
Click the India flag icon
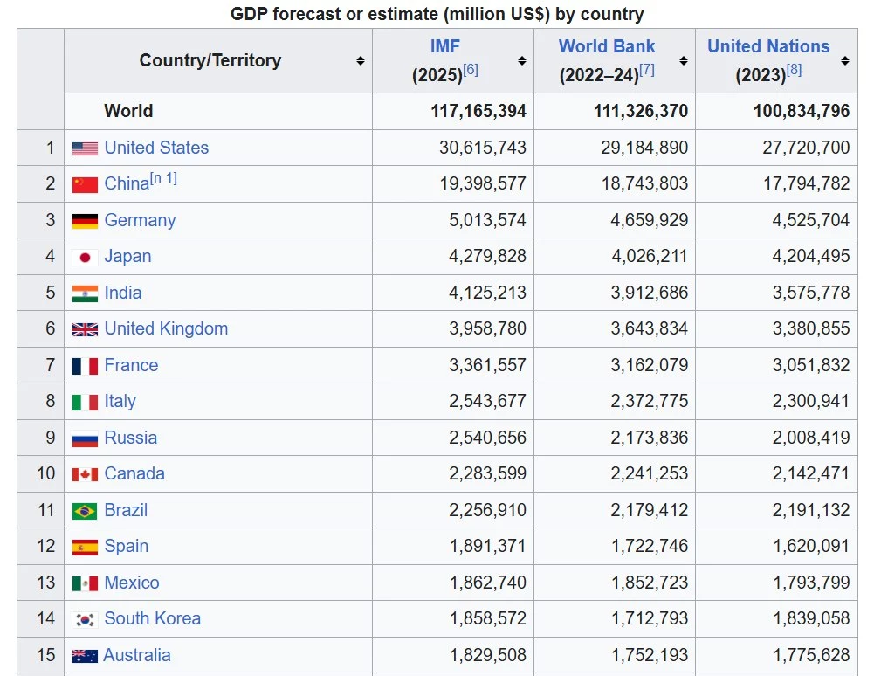(85, 293)
